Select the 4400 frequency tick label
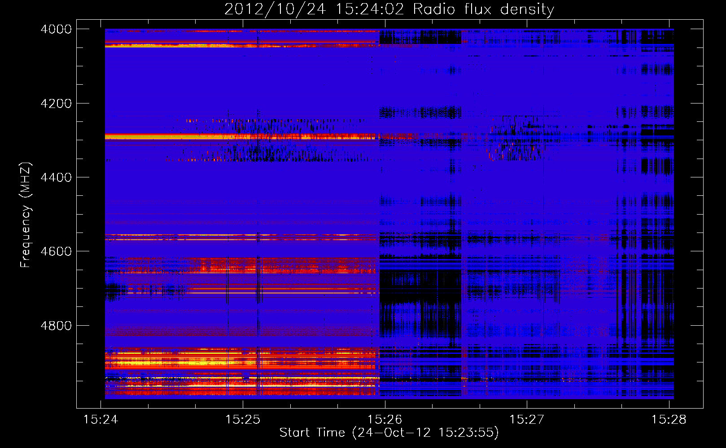This screenshot has height=448, width=726. point(56,177)
